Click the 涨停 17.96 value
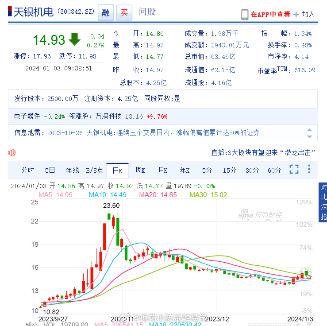This screenshot has height=326, width=327. point(42,56)
